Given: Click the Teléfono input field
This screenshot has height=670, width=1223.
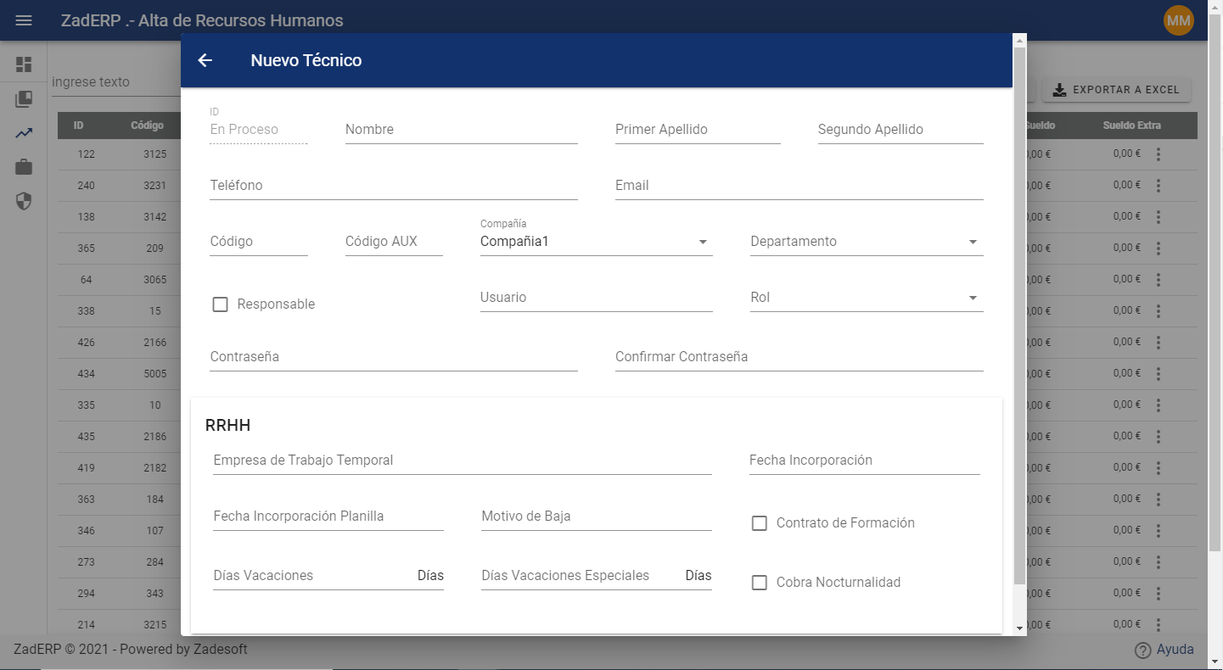Looking at the screenshot, I should [393, 186].
